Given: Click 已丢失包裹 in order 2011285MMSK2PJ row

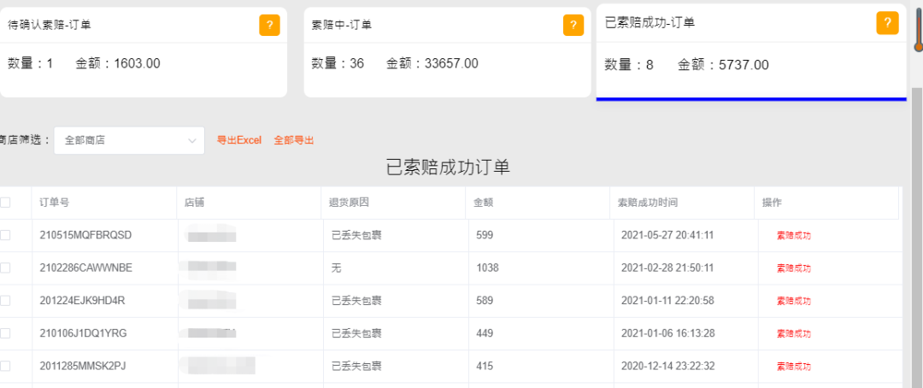Looking at the screenshot, I should (x=356, y=366).
